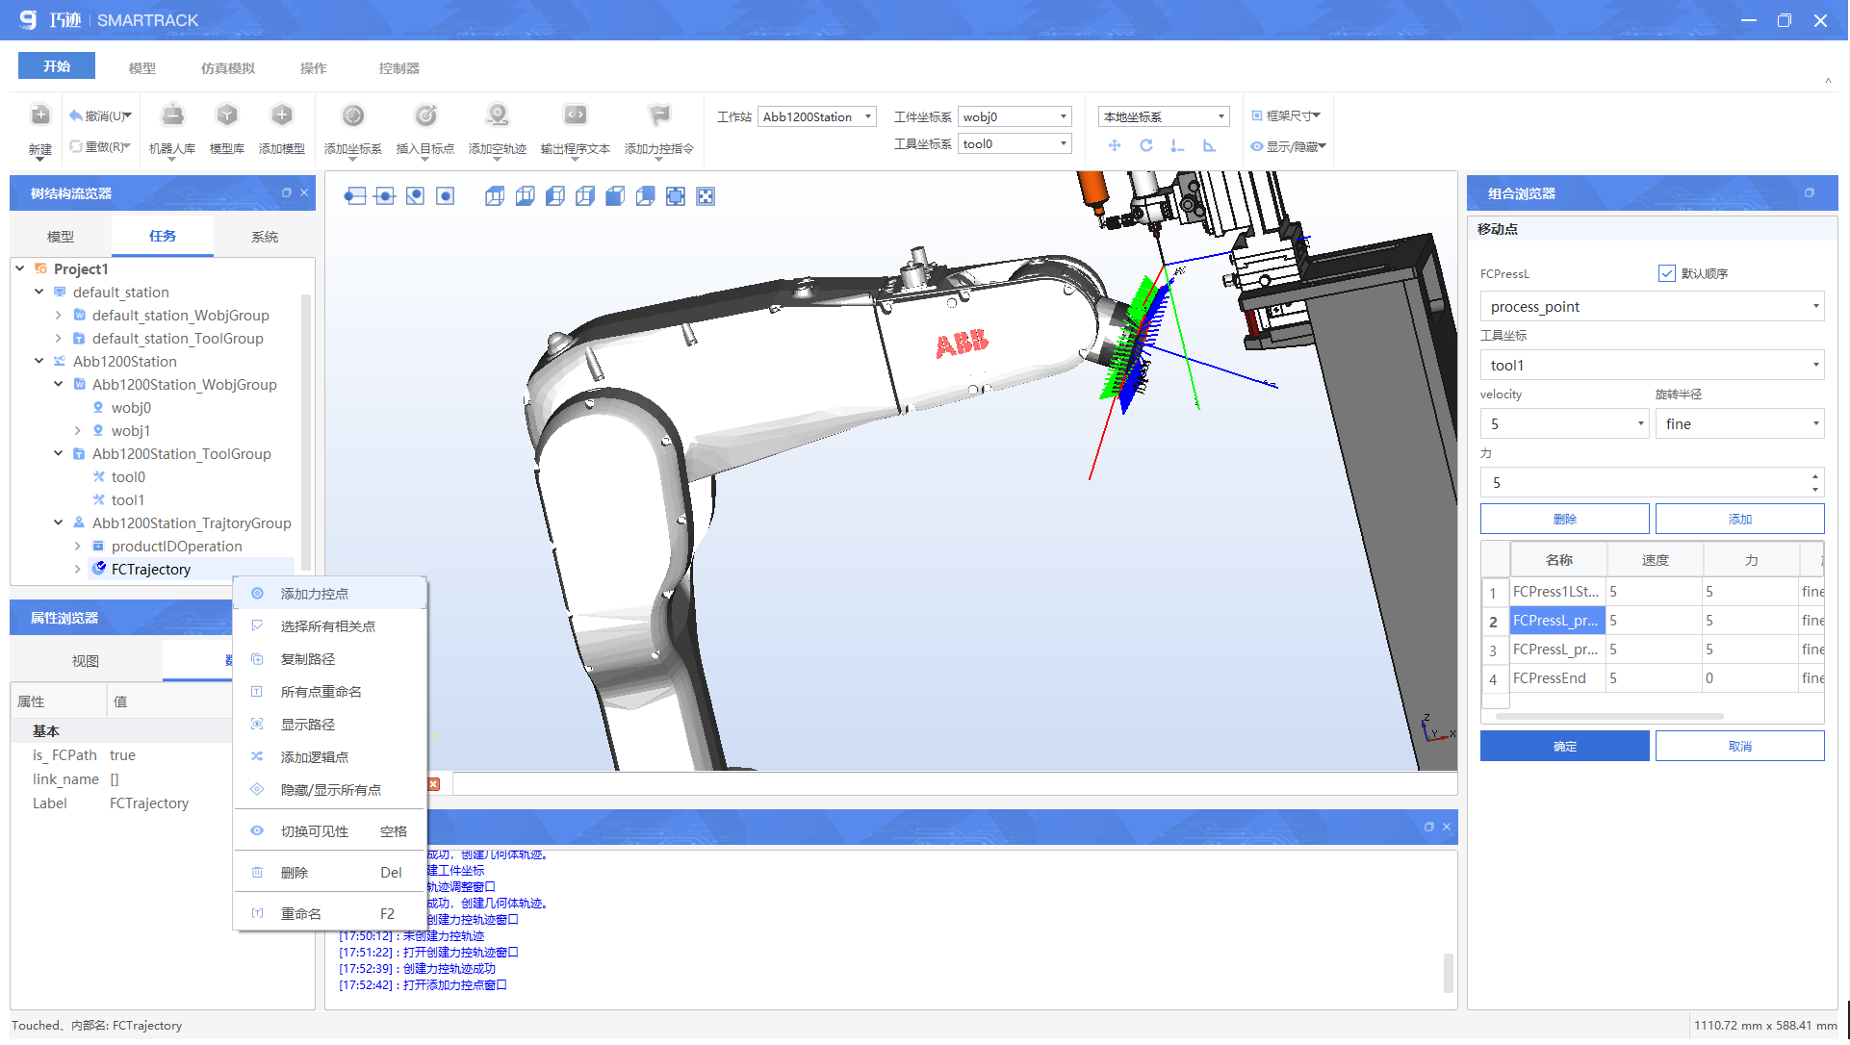Click the 新建 new project icon

40,115
